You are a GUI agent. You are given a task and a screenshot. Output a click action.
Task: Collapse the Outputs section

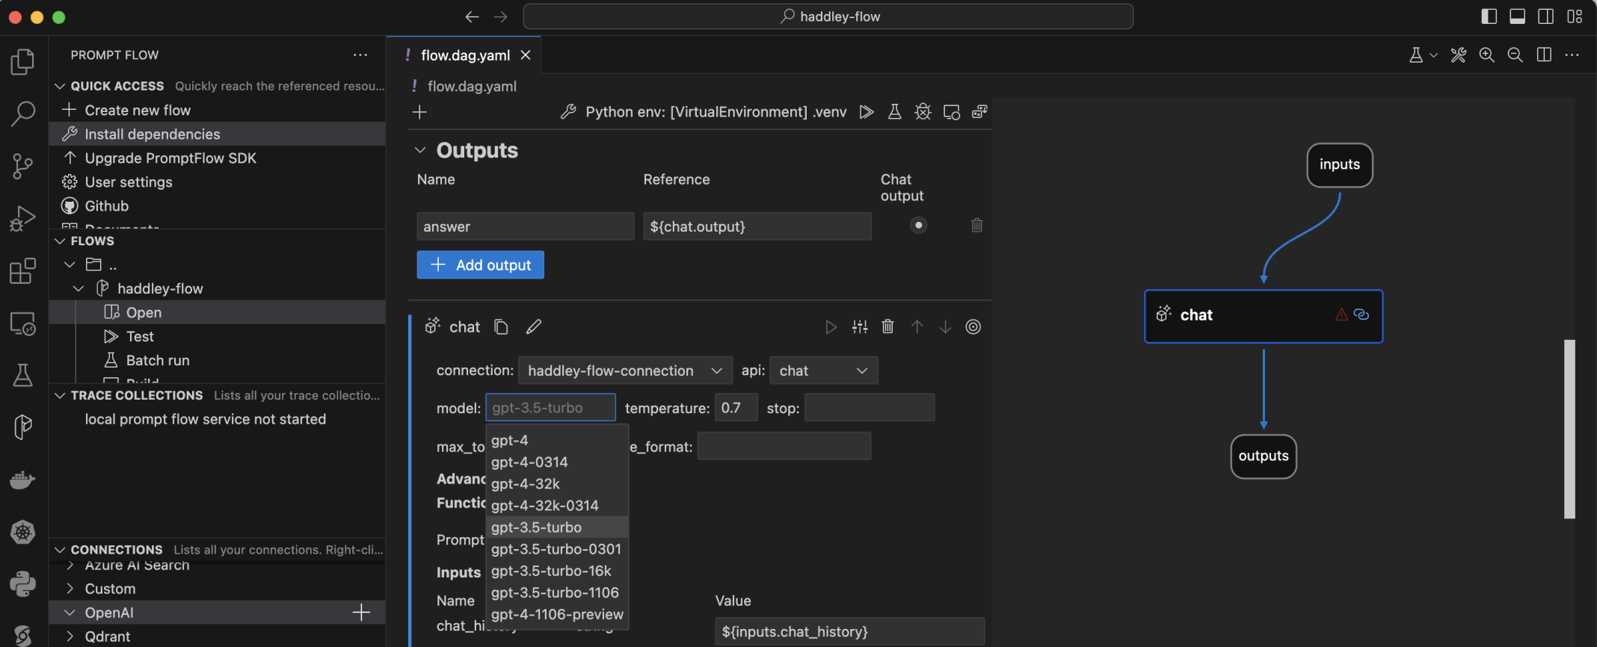[420, 151]
